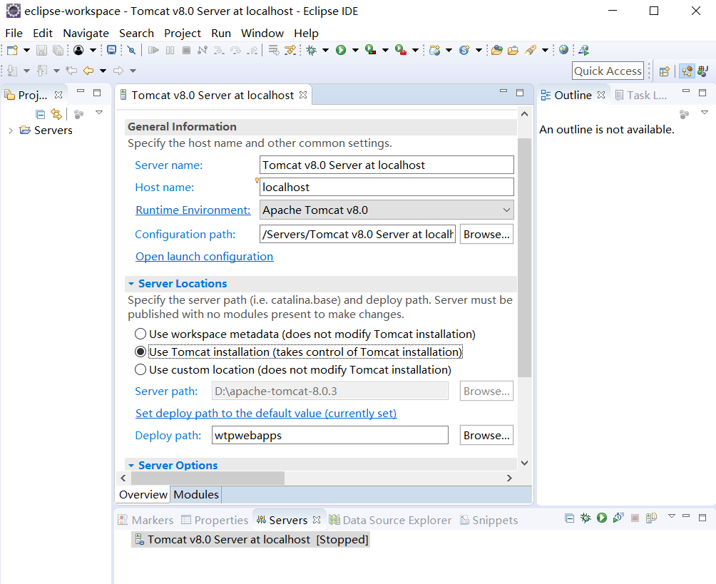Click the Deploy path text field
Screen dimensions: 716x584
tap(329, 436)
